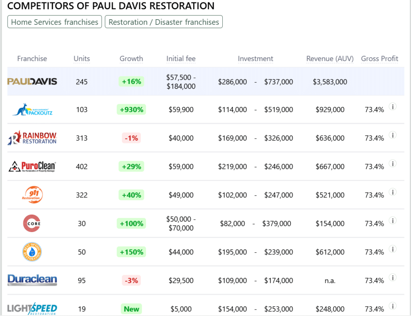The width and height of the screenshot is (411, 316).
Task: Open the 911 Restoration logo
Action: 32,195
